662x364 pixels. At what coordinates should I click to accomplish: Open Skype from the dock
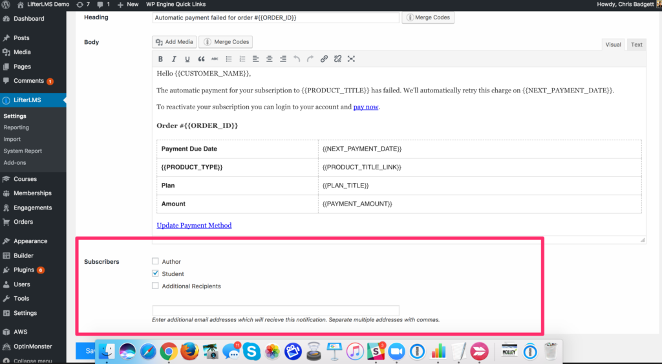pyautogui.click(x=251, y=351)
